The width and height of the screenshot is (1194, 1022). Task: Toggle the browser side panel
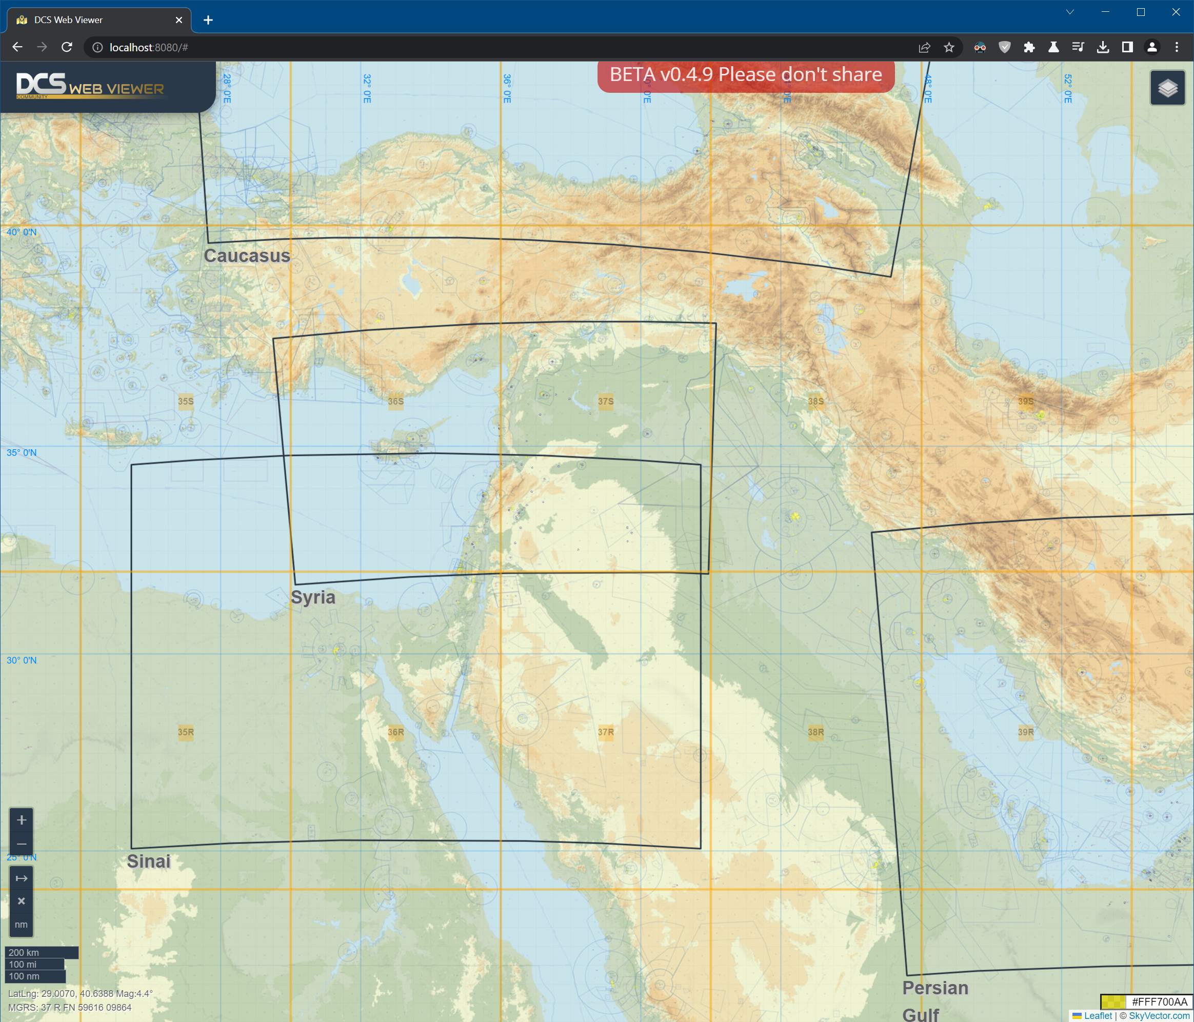point(1128,47)
